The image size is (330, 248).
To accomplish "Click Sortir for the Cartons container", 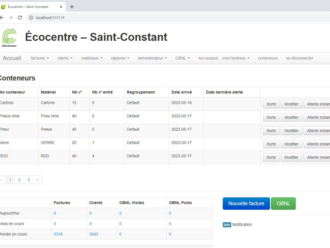I will 271,104.
